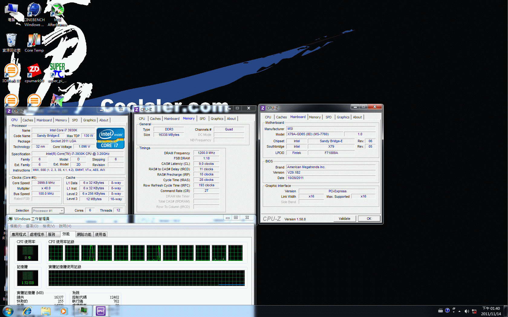This screenshot has width=508, height=317.
Task: Launch Core Temp desktop shortcut
Action: 34,43
